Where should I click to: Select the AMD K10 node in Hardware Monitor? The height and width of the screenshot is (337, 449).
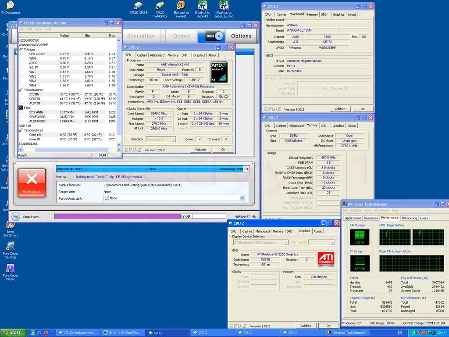25,125
